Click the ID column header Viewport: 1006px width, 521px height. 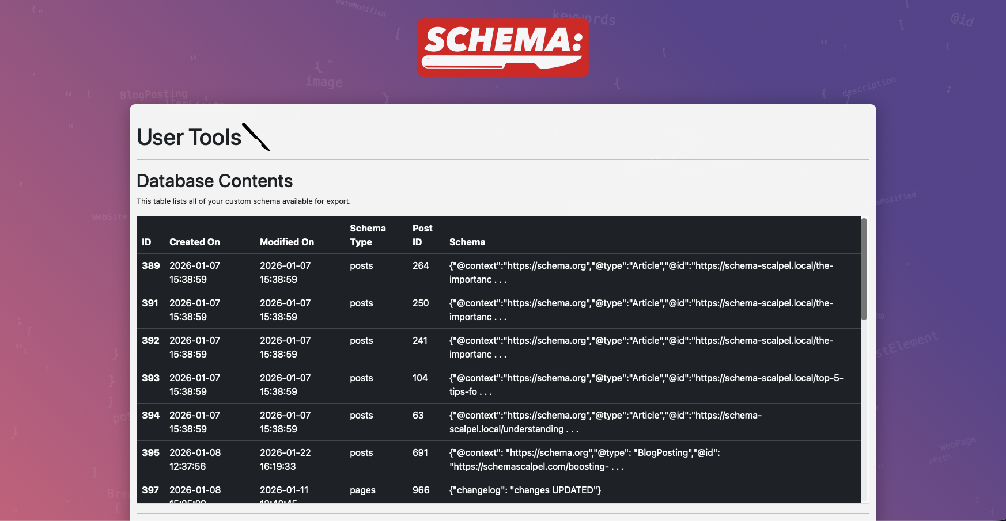(x=146, y=242)
